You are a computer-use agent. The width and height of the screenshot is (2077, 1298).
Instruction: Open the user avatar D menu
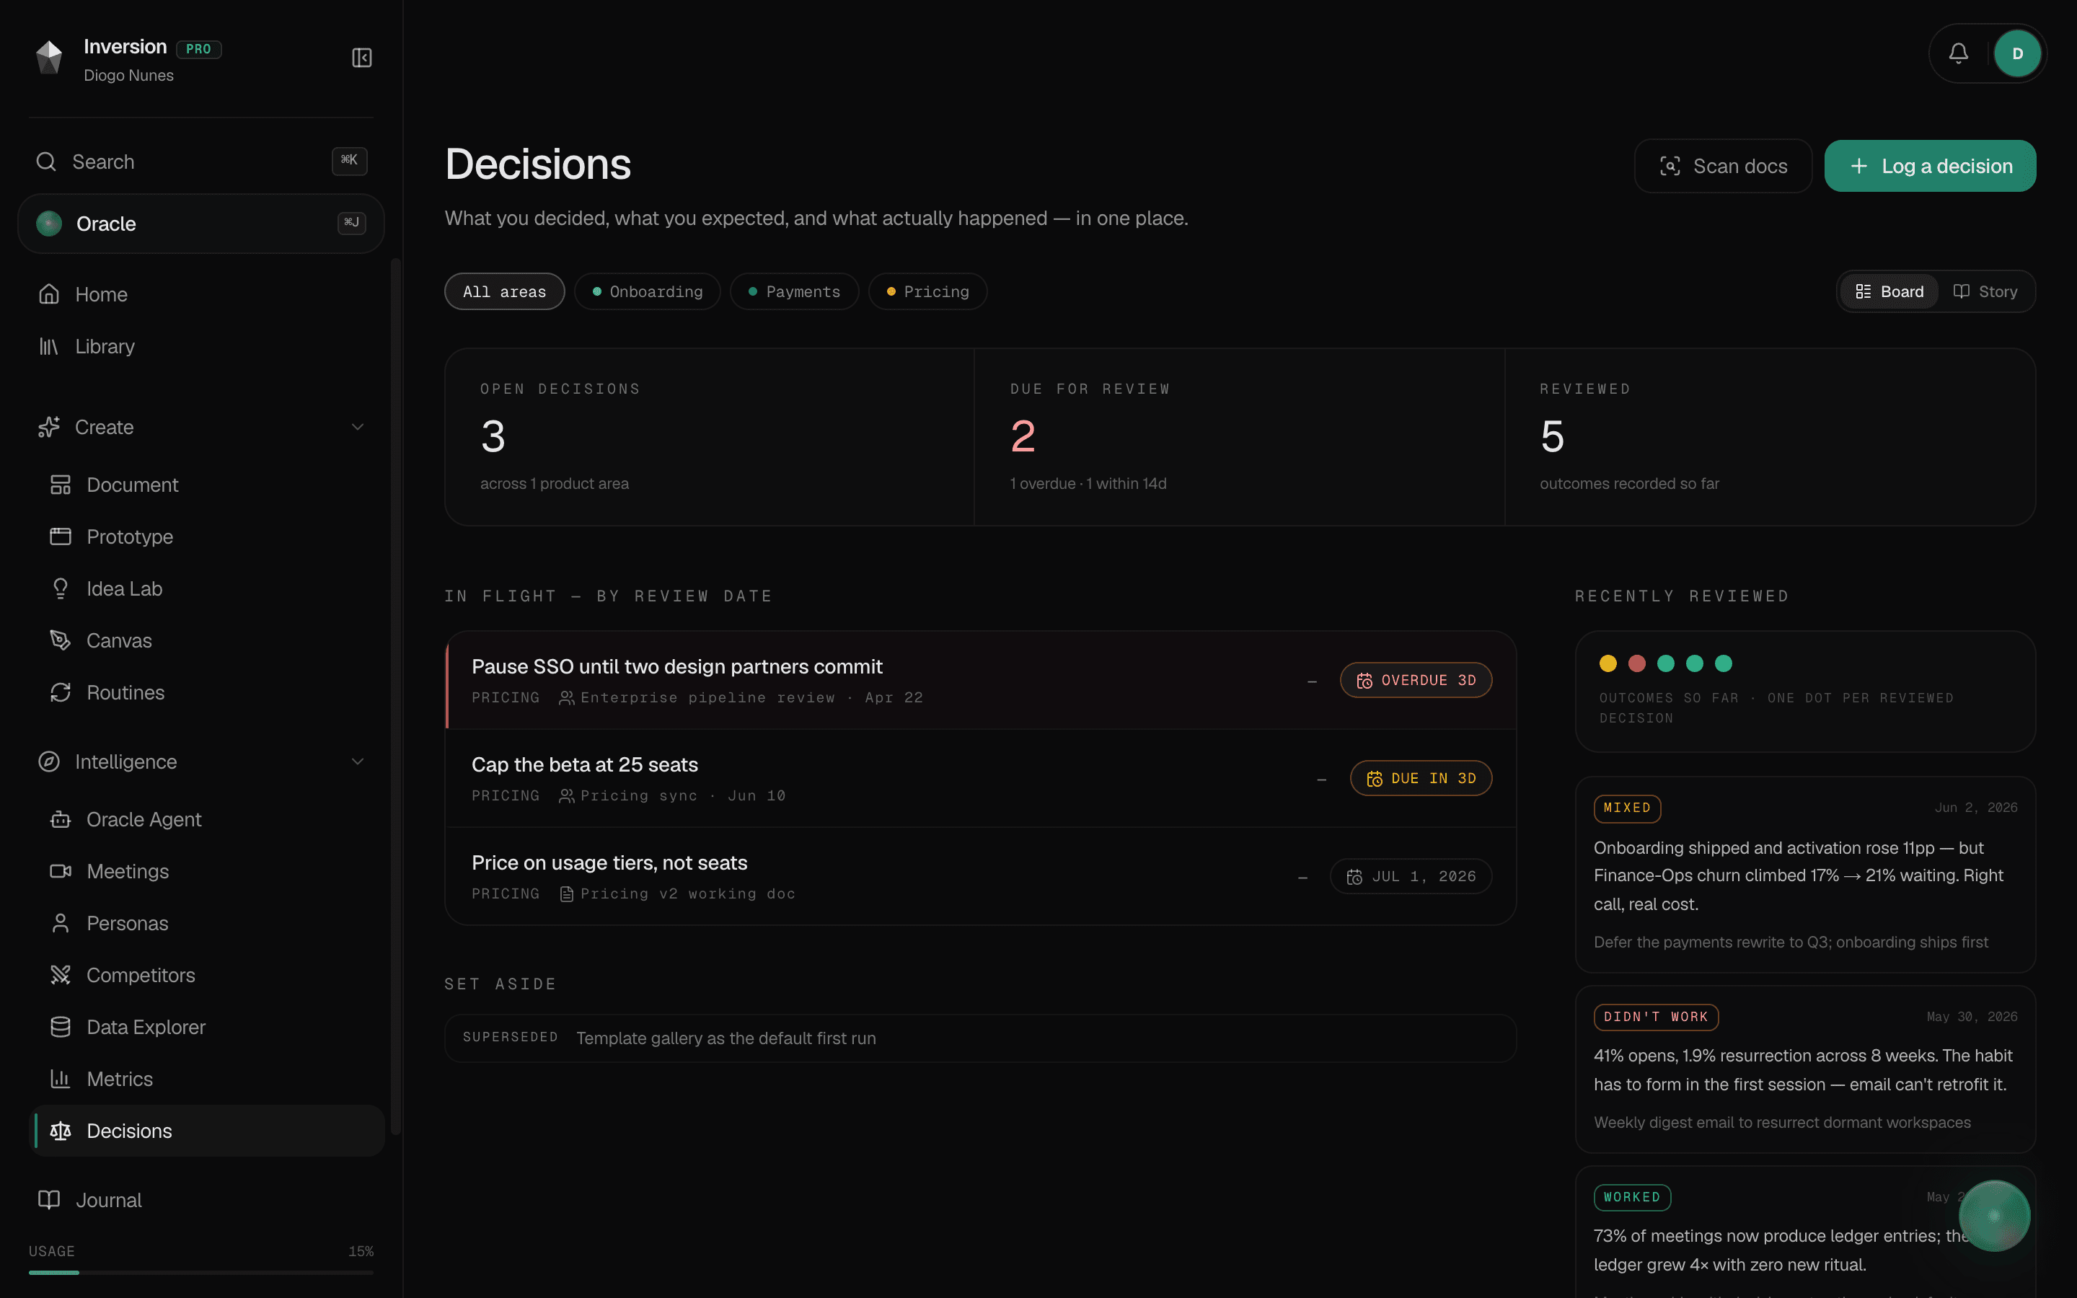tap(2017, 53)
